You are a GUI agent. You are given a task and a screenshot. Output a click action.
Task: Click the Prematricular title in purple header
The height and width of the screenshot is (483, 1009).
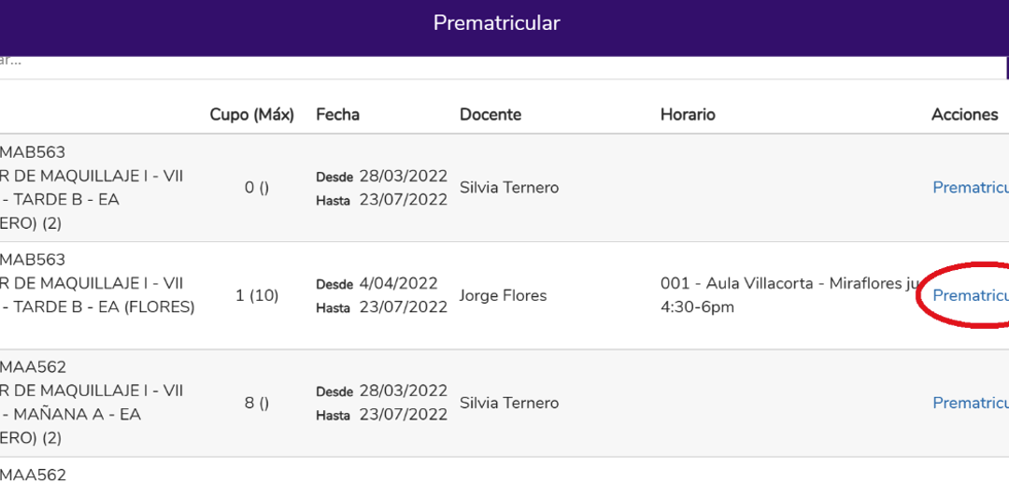pos(497,23)
